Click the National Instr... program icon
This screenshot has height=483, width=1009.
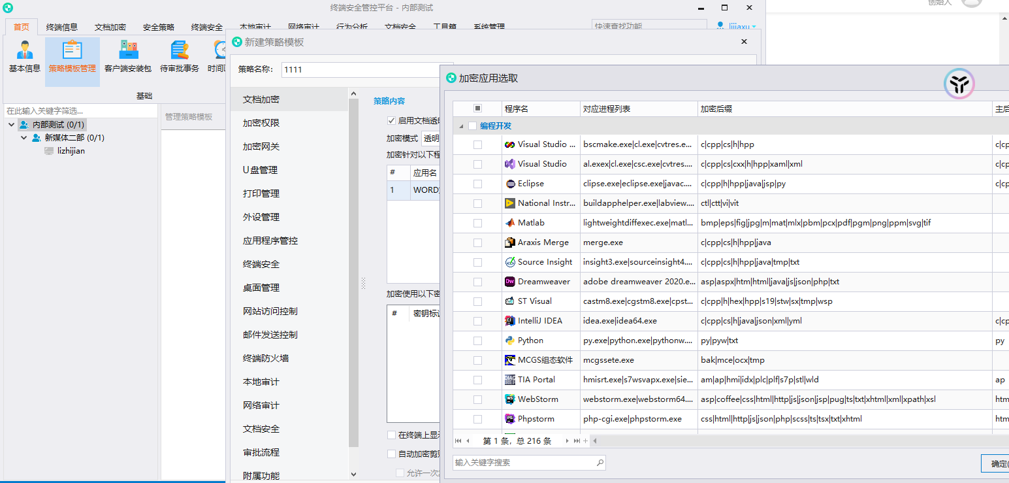coord(510,203)
